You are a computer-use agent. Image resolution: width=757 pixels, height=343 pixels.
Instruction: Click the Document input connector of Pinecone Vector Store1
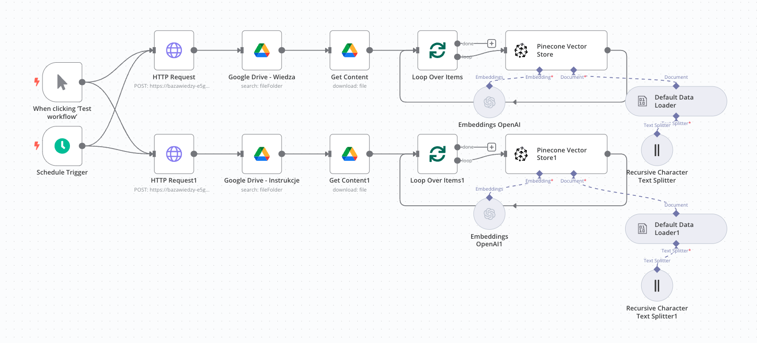574,174
